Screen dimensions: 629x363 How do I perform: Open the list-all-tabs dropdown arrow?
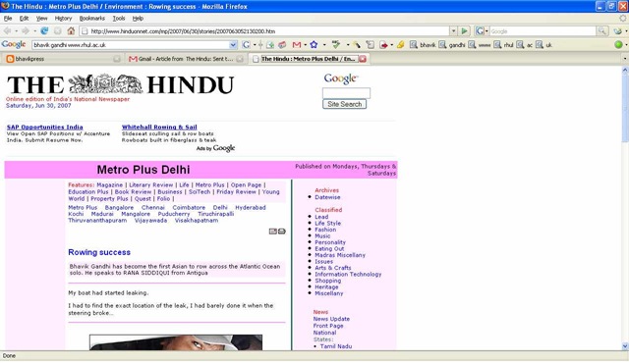tap(625, 59)
